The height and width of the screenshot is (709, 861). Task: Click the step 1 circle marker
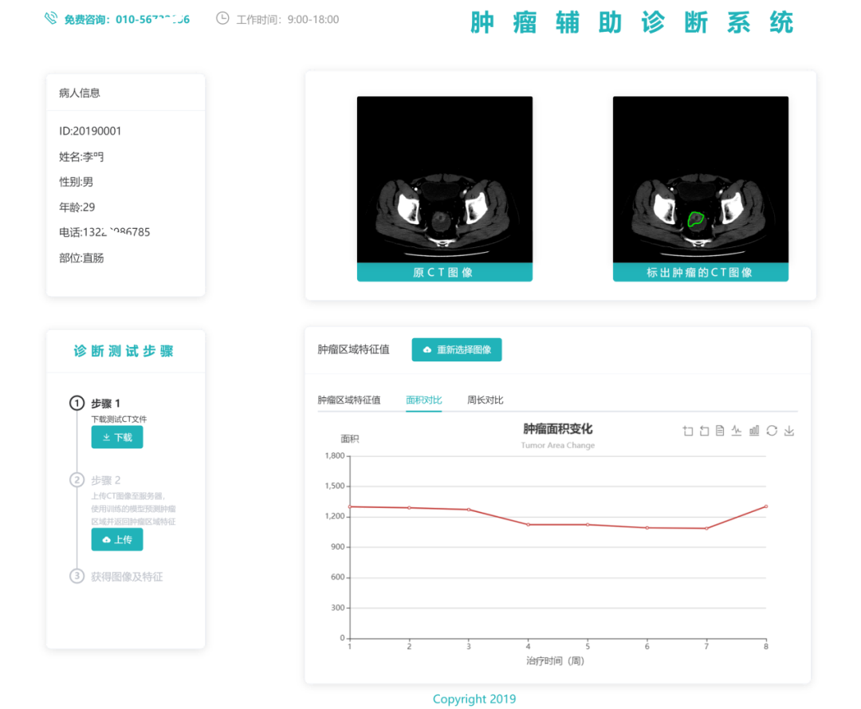point(77,403)
